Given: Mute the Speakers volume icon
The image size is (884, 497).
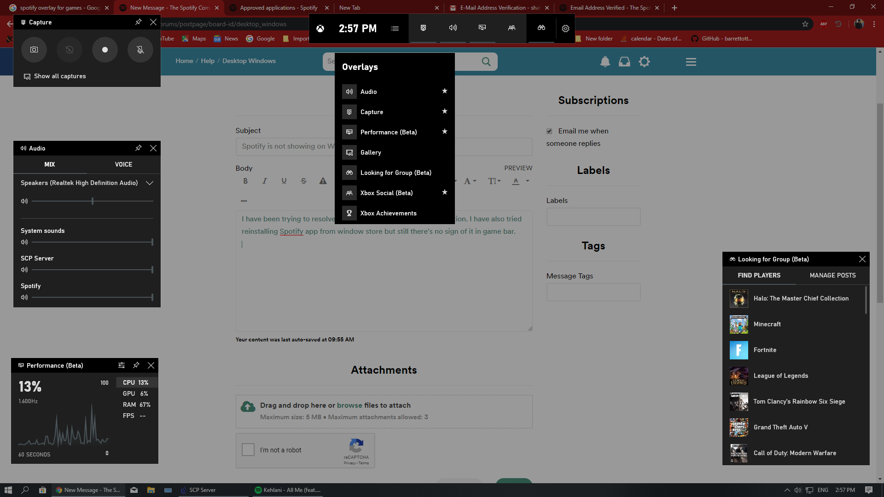Looking at the screenshot, I should coord(24,201).
